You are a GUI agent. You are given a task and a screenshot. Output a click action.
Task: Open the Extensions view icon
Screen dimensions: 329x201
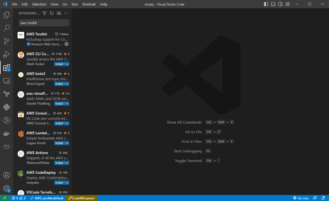(7, 68)
